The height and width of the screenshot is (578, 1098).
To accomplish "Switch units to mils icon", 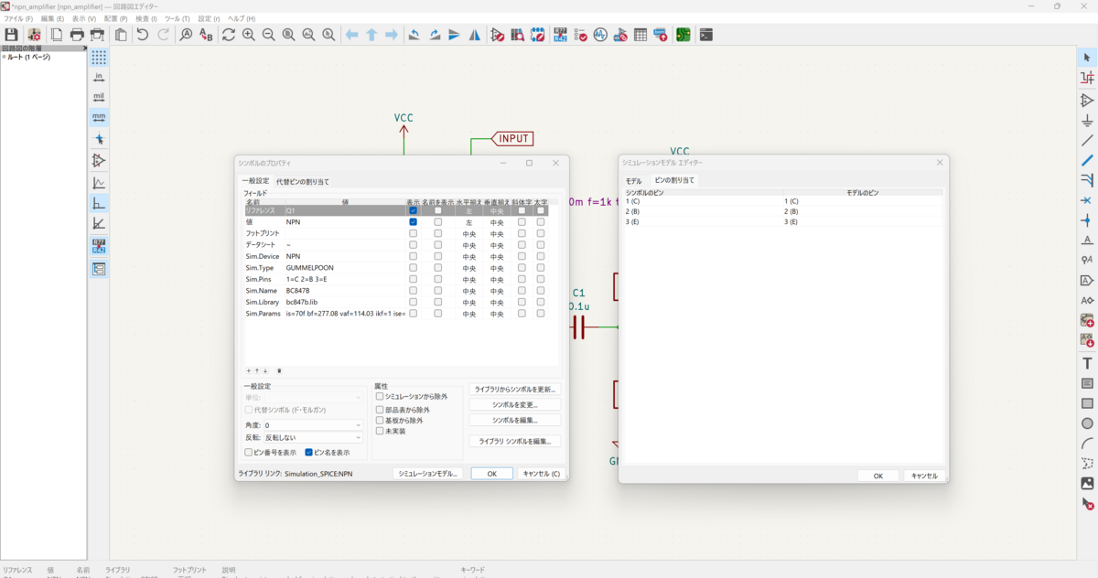I will 99,97.
